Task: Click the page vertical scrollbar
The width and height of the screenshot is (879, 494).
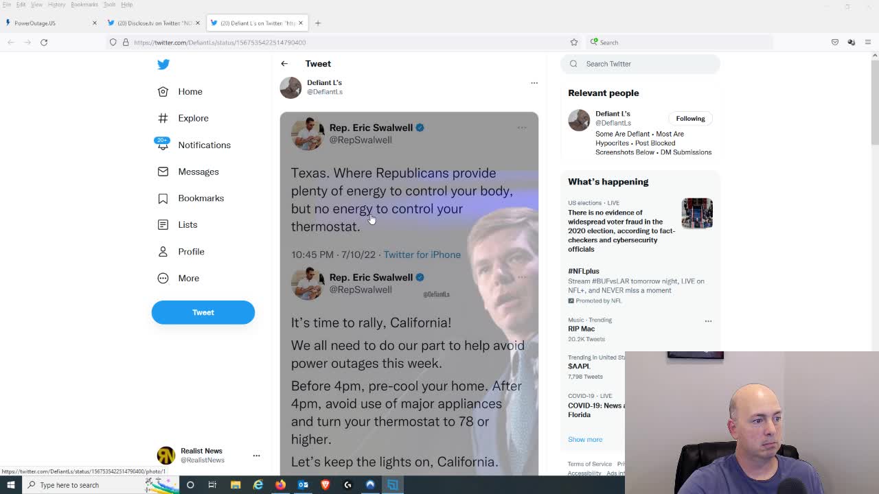Action: click(x=874, y=103)
